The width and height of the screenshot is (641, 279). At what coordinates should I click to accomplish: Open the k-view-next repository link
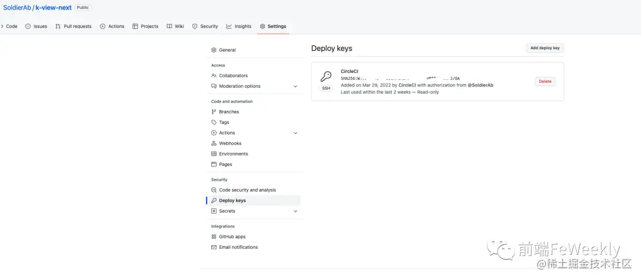point(53,7)
